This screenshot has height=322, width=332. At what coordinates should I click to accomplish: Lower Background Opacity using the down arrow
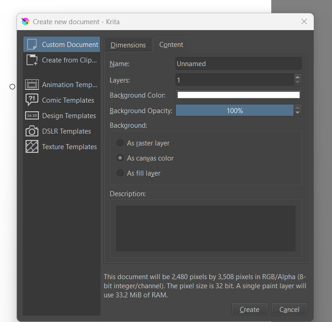point(298,113)
